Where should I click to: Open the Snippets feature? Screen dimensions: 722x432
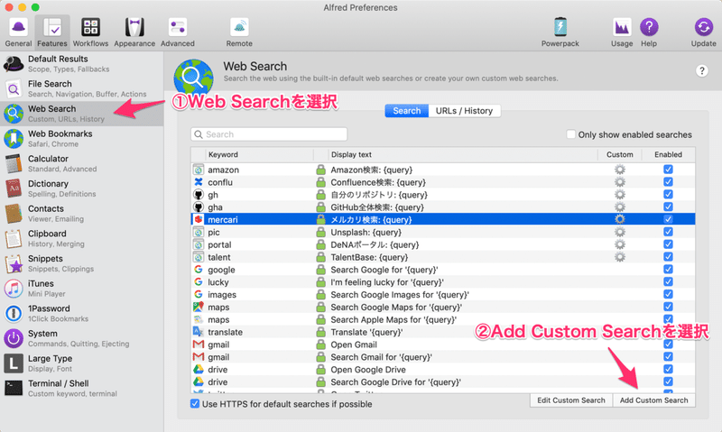[82, 263]
